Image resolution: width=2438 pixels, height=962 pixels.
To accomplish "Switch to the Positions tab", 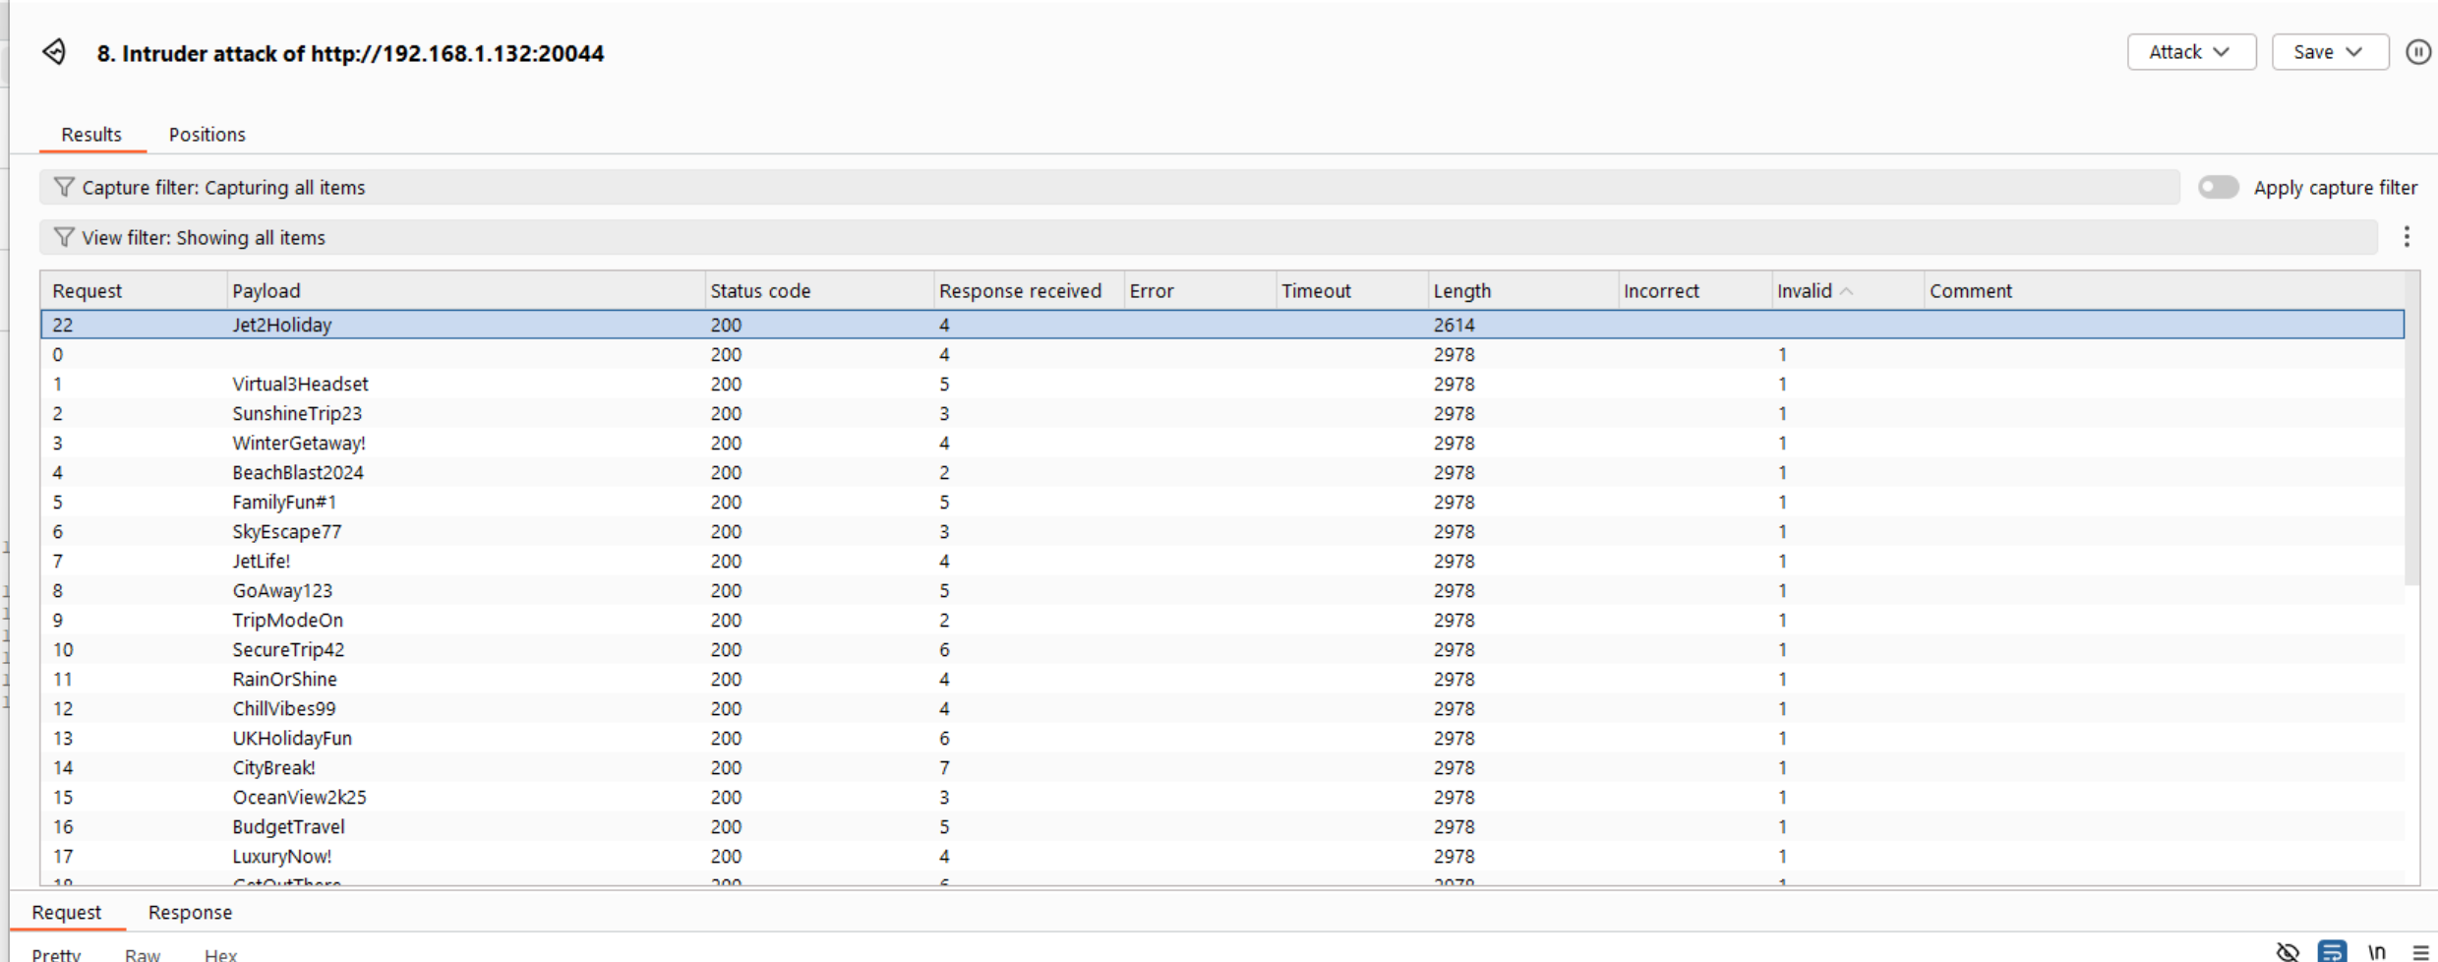I will click(x=207, y=135).
